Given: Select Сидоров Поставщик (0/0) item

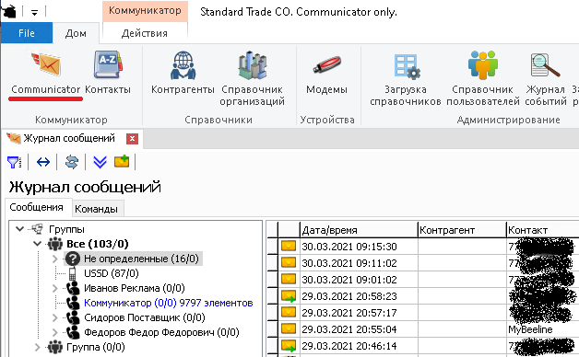Looking at the screenshot, I should coord(145,317).
